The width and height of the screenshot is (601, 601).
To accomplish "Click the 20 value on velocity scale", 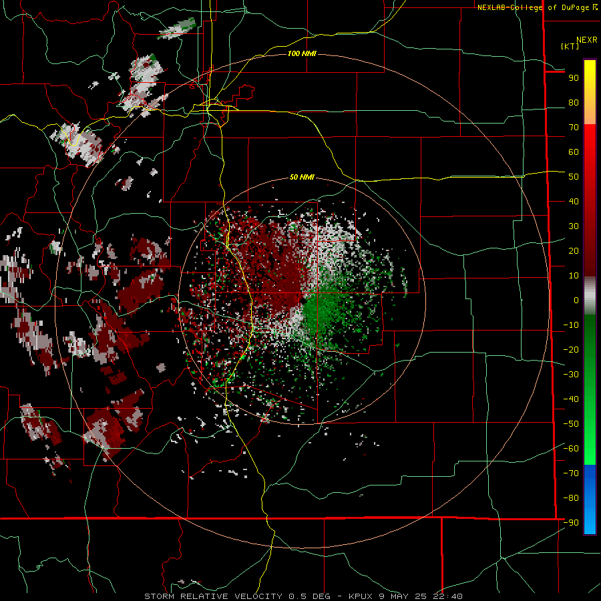I will pos(574,251).
